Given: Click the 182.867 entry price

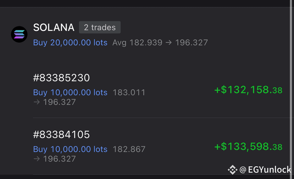Looking at the screenshot, I should coord(129,149).
